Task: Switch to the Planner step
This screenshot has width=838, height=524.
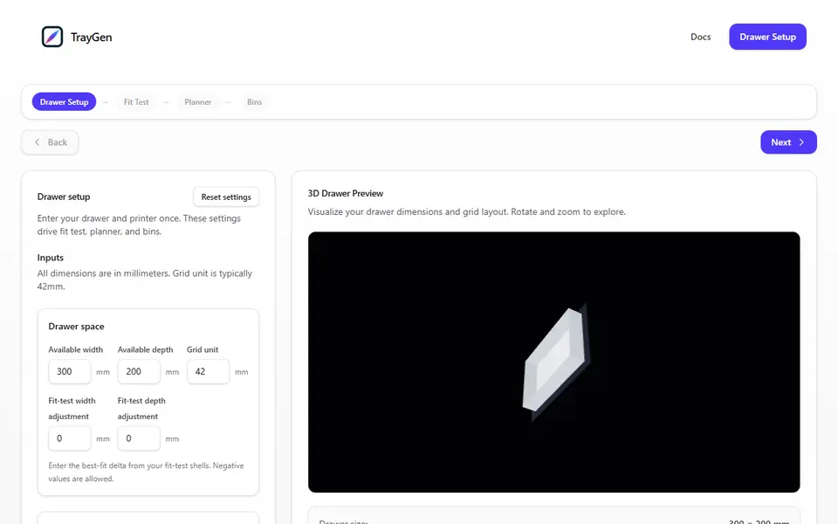Action: coord(198,101)
